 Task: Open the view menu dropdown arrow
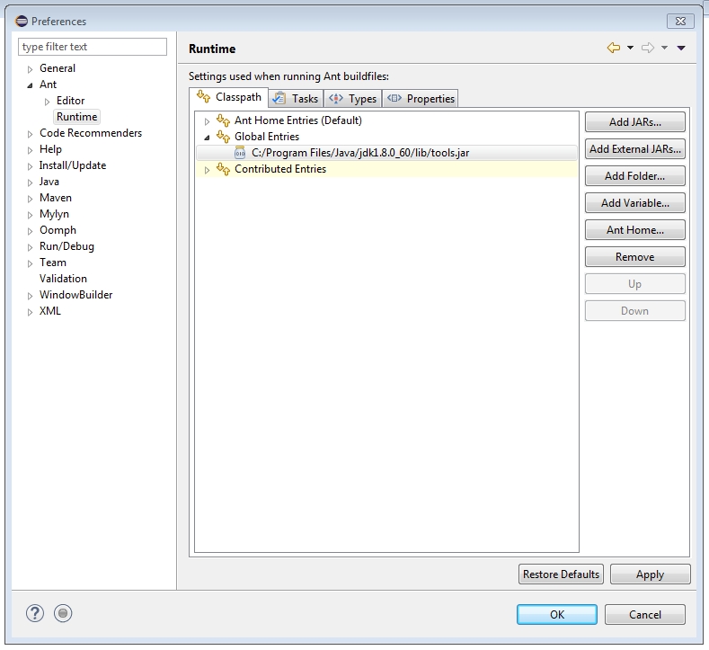click(x=681, y=48)
